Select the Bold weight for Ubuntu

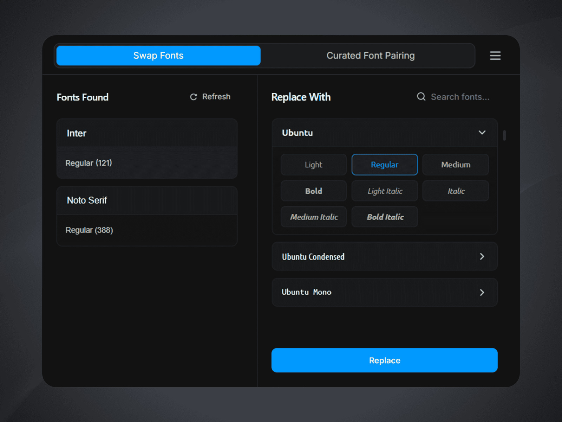(x=313, y=191)
